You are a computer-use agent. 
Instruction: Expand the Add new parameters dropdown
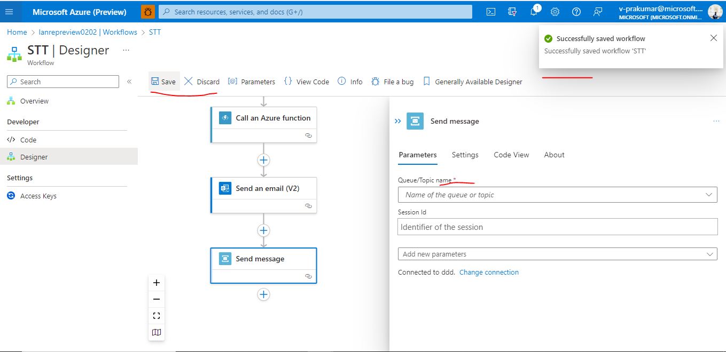(709, 253)
